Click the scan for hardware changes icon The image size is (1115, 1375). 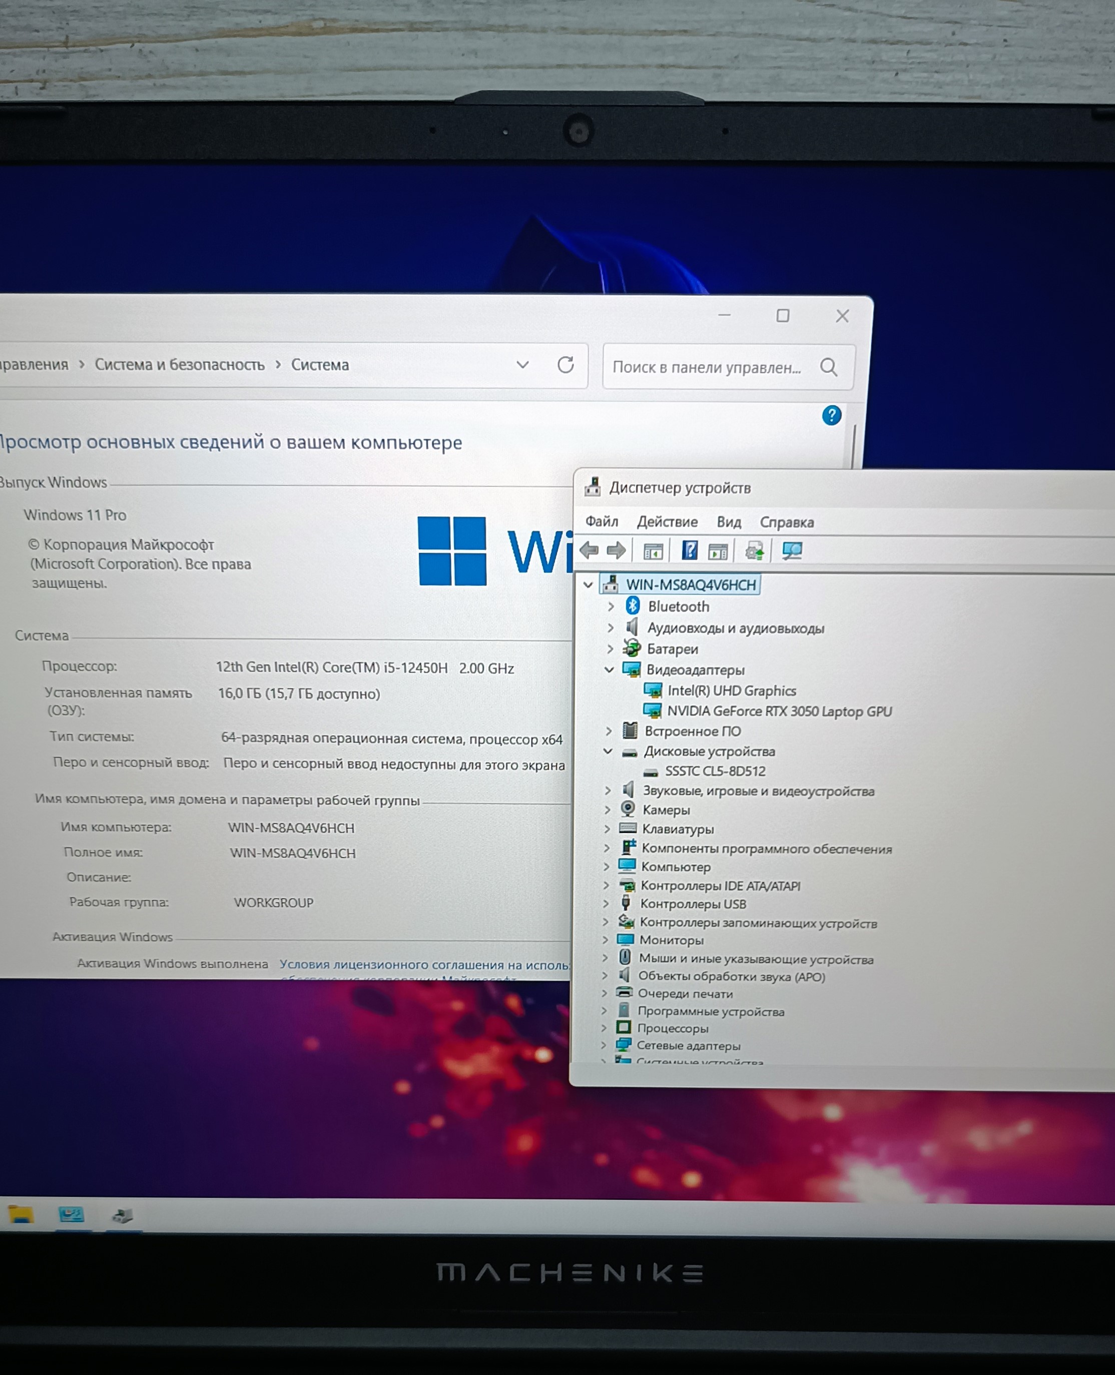click(792, 551)
